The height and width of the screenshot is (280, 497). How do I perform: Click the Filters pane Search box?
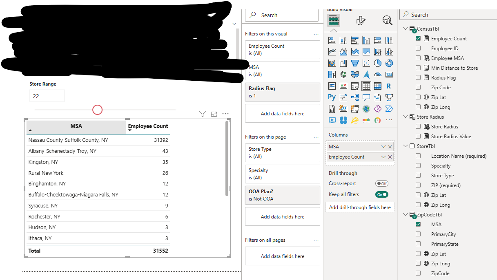(282, 15)
